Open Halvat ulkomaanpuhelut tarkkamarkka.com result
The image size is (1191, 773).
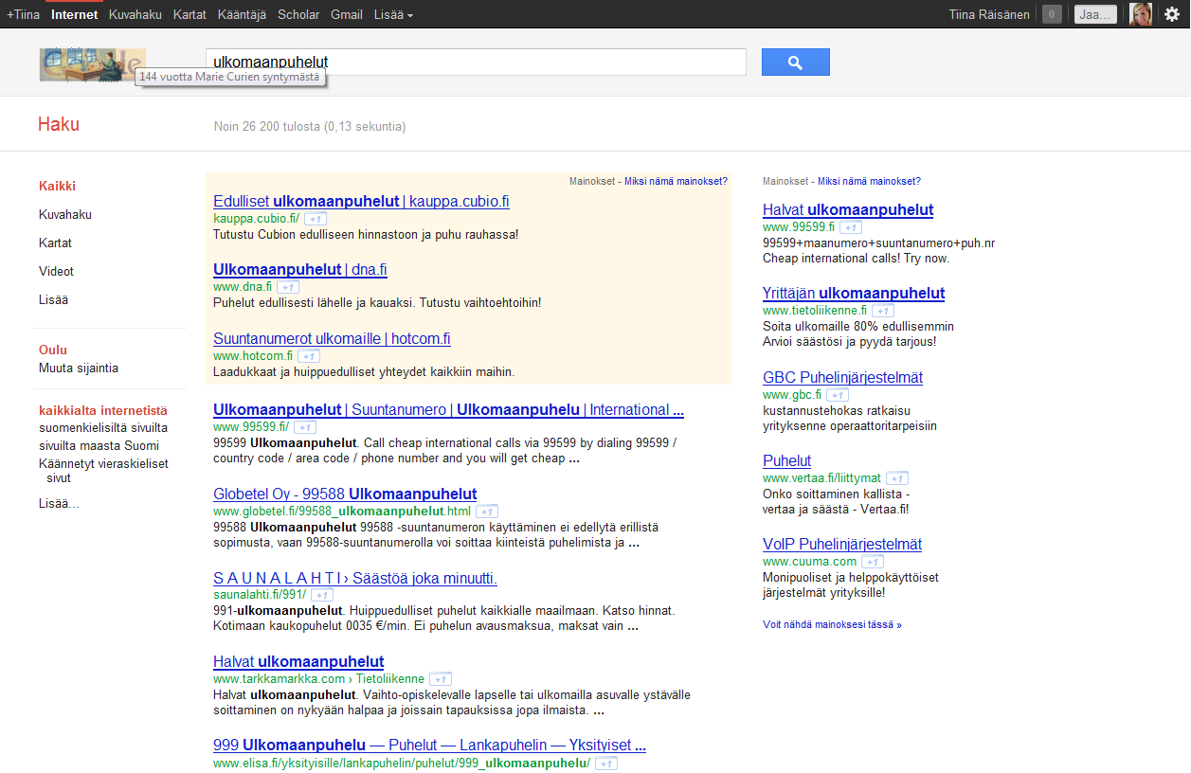point(298,661)
